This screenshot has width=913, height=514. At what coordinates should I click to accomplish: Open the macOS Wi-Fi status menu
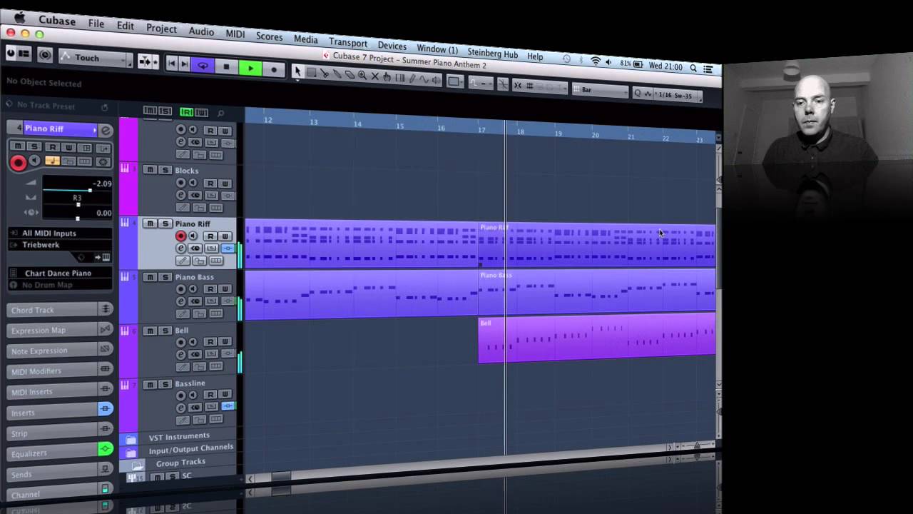(595, 61)
